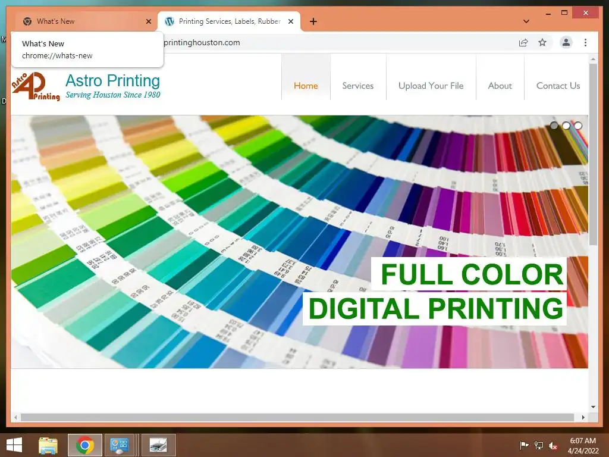Click the Astro Printing site title
The image size is (609, 457).
(x=112, y=80)
